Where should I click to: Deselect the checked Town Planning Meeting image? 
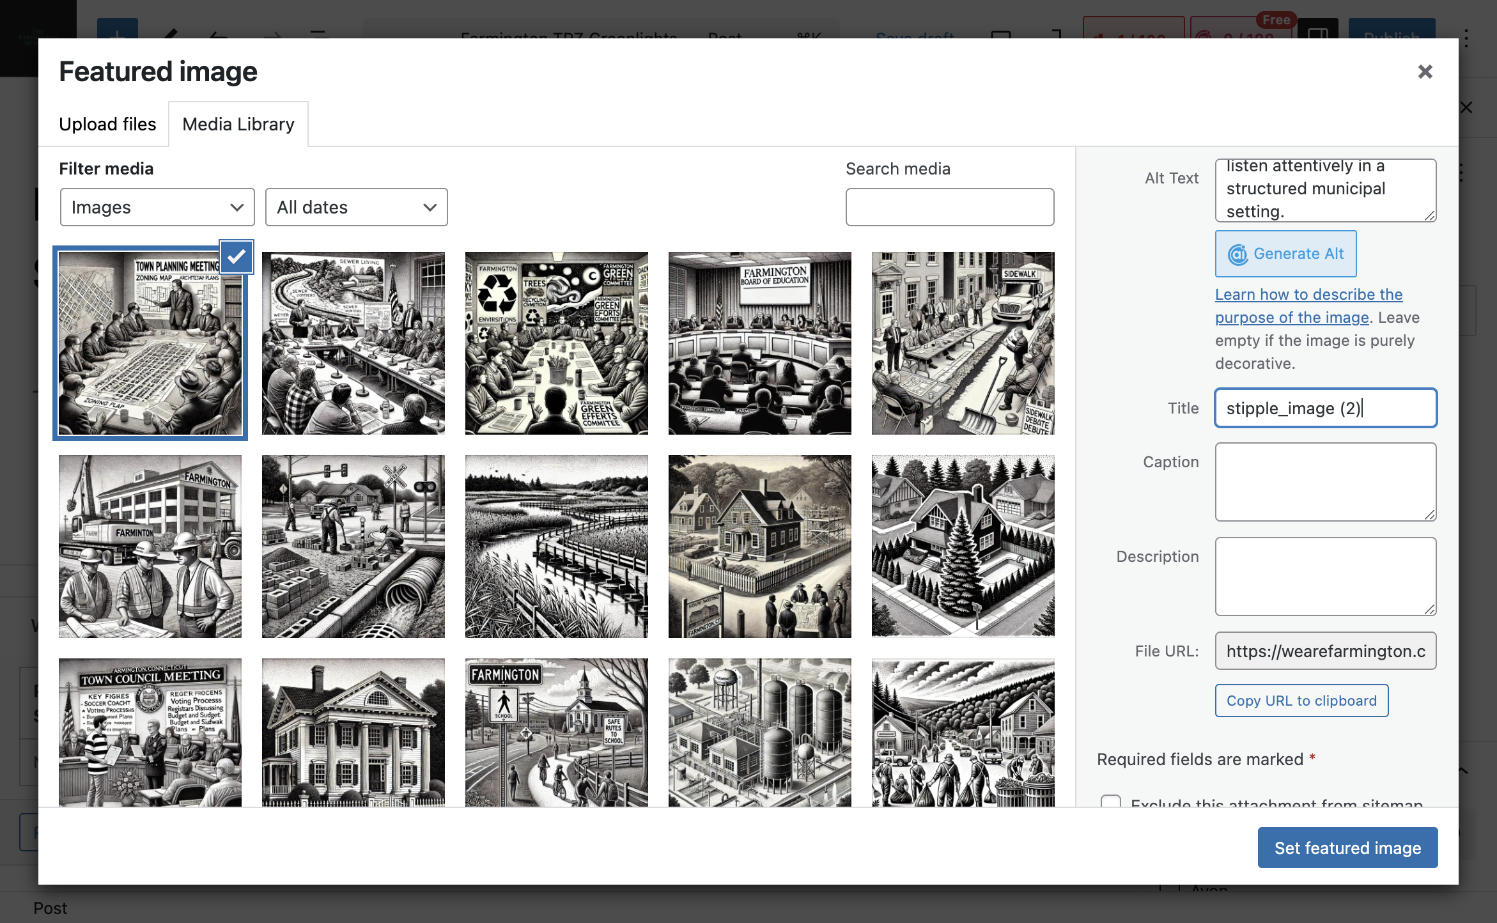pyautogui.click(x=237, y=257)
